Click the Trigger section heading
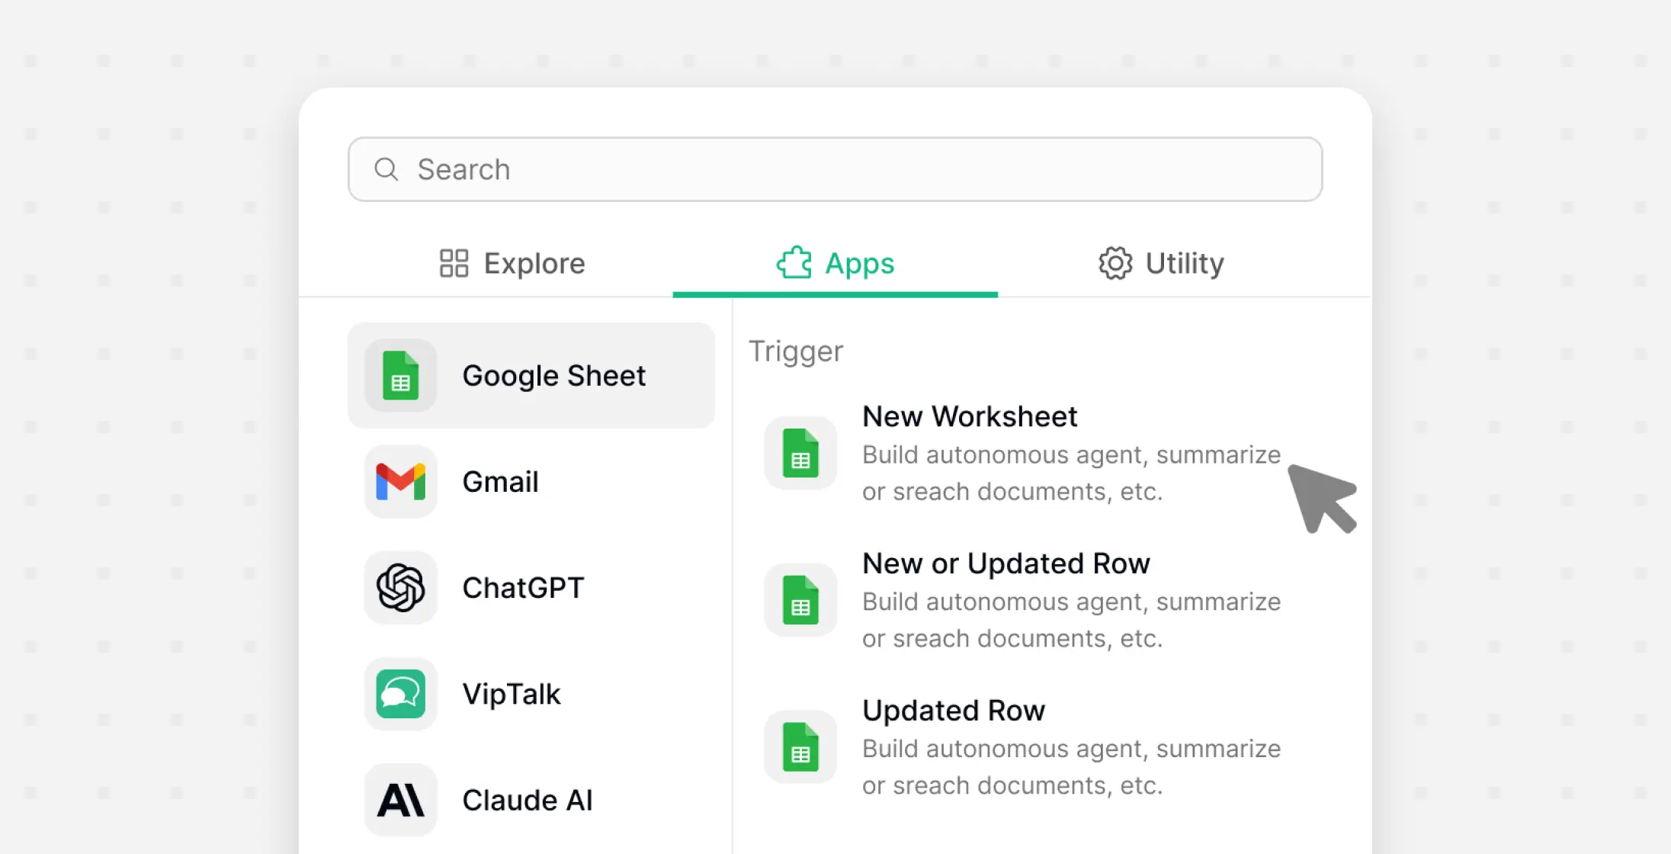1671x854 pixels. tap(796, 351)
